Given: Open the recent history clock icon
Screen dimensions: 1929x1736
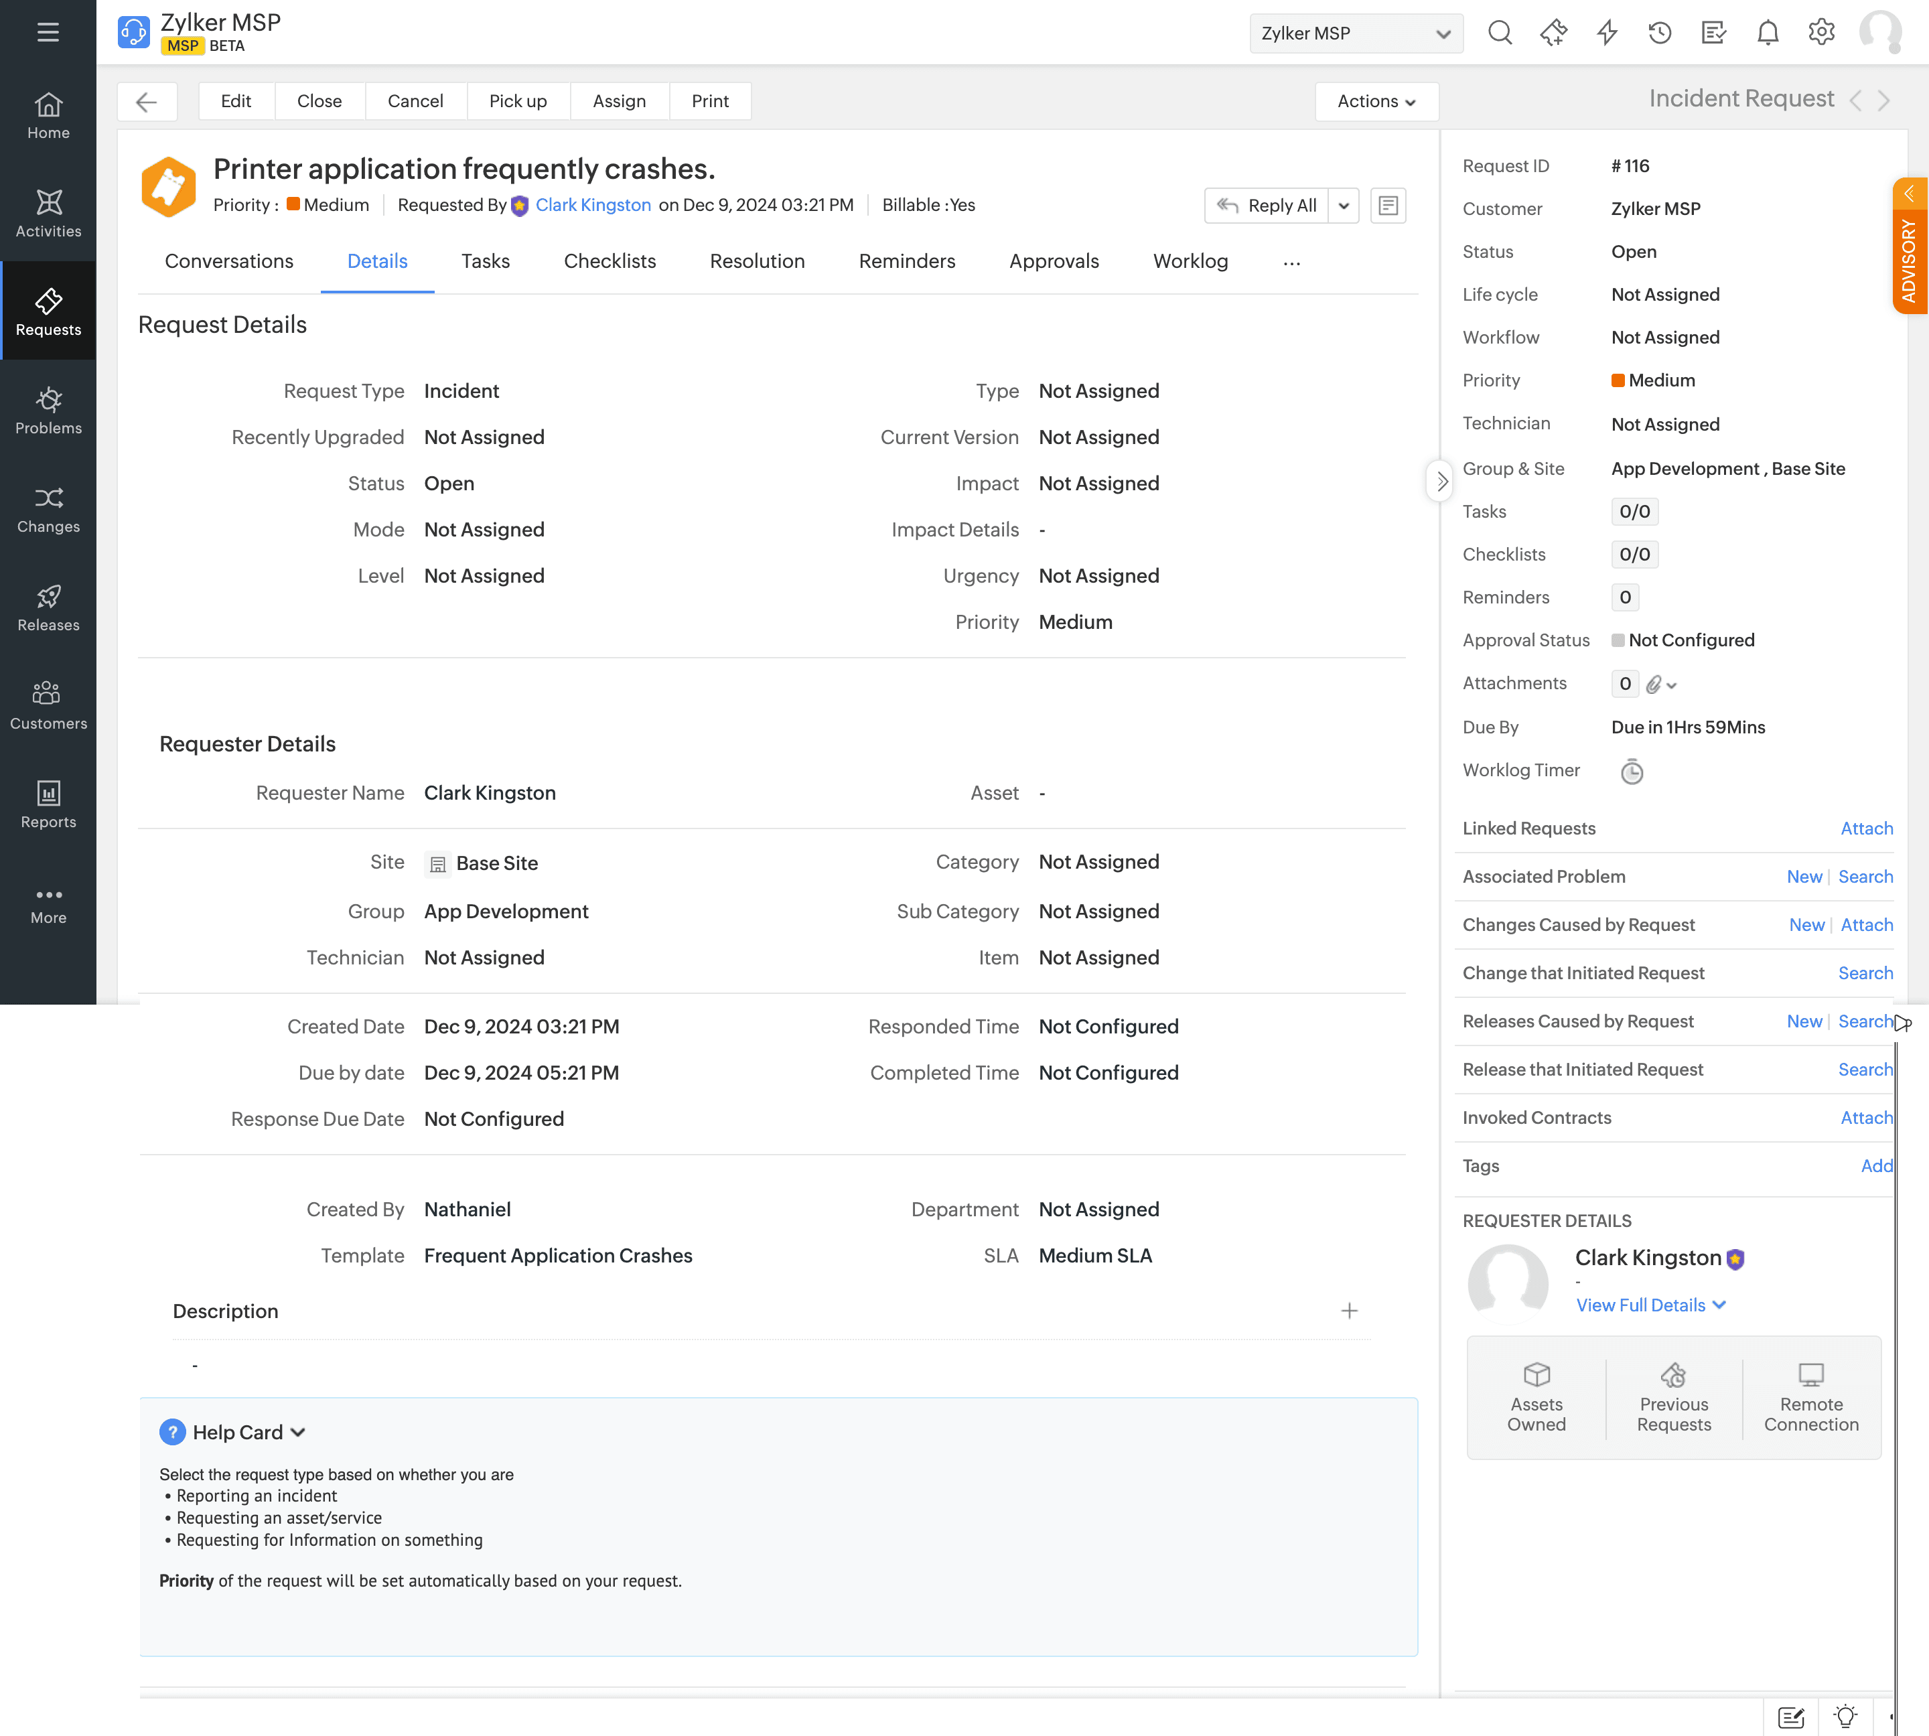Looking at the screenshot, I should point(1660,33).
